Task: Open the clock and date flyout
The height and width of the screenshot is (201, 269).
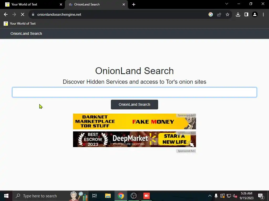Action: pos(246,196)
